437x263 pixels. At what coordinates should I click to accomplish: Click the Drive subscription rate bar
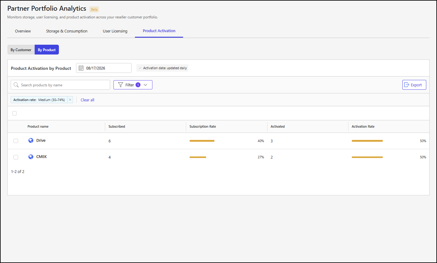202,141
